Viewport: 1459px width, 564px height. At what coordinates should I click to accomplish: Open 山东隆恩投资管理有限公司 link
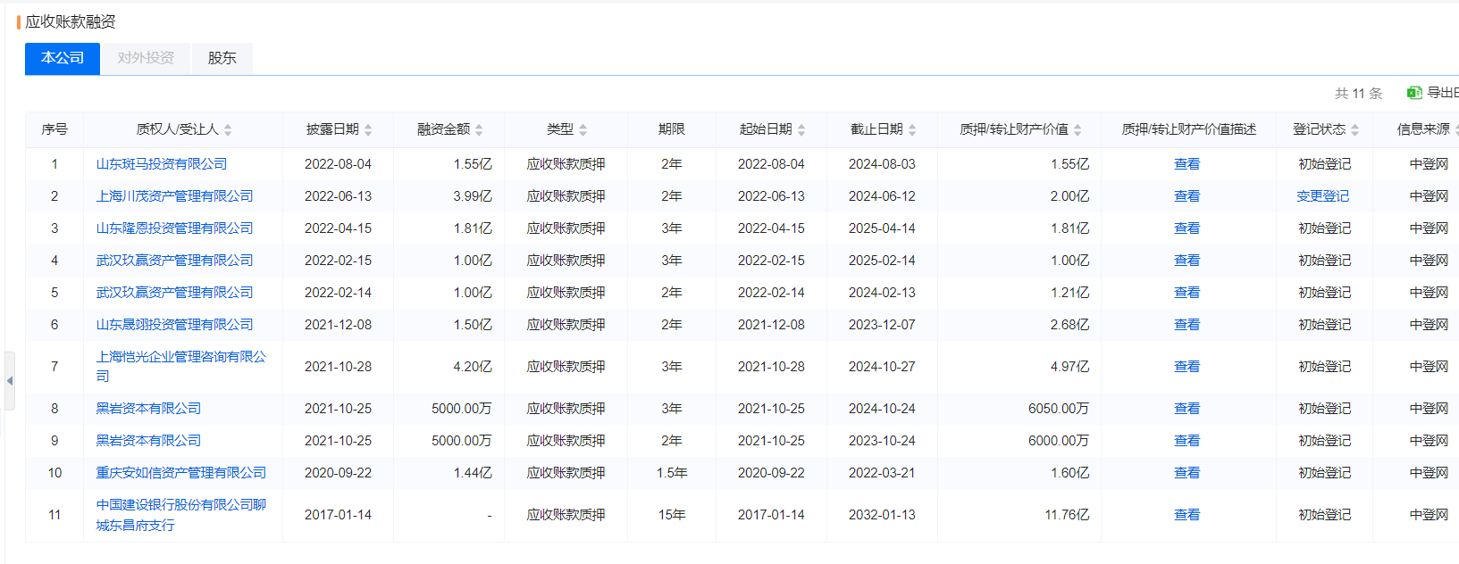click(175, 228)
